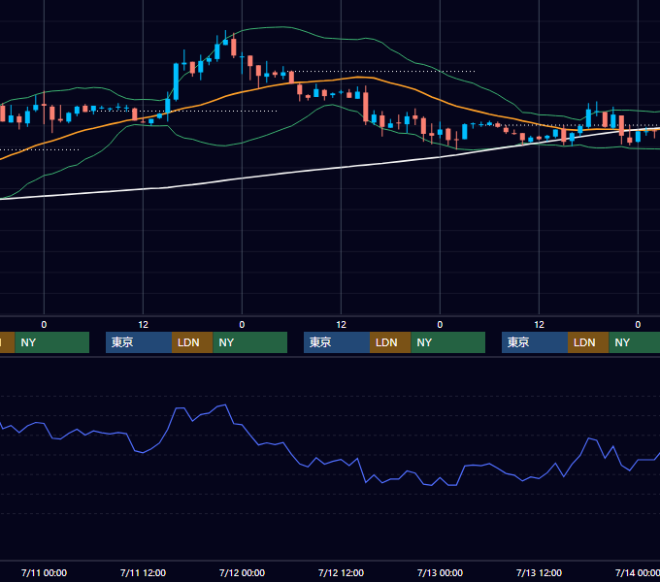Select the LDN session block on 7/11 evening
Image resolution: width=660 pixels, height=582 pixels.
[192, 342]
